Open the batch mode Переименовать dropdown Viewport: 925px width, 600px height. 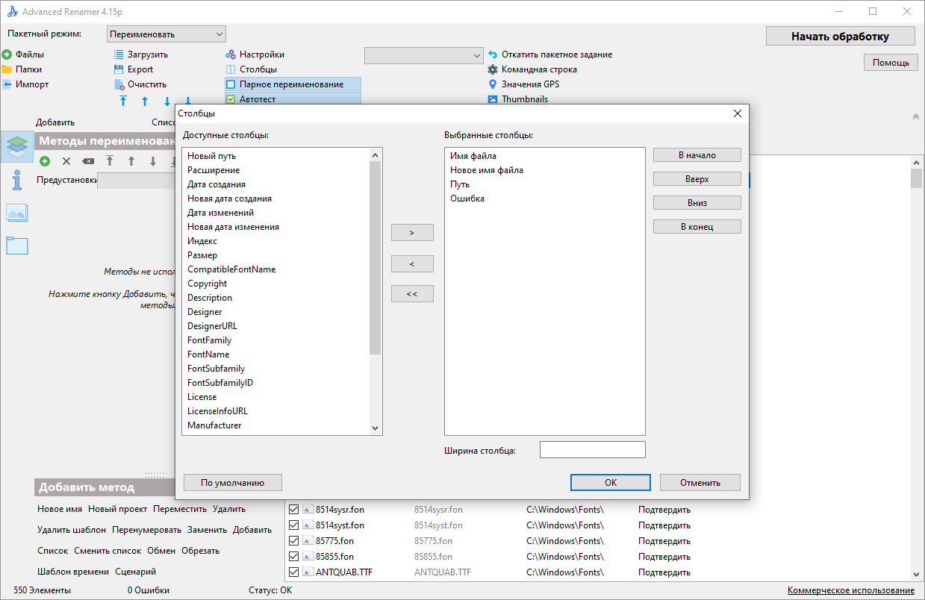[166, 34]
